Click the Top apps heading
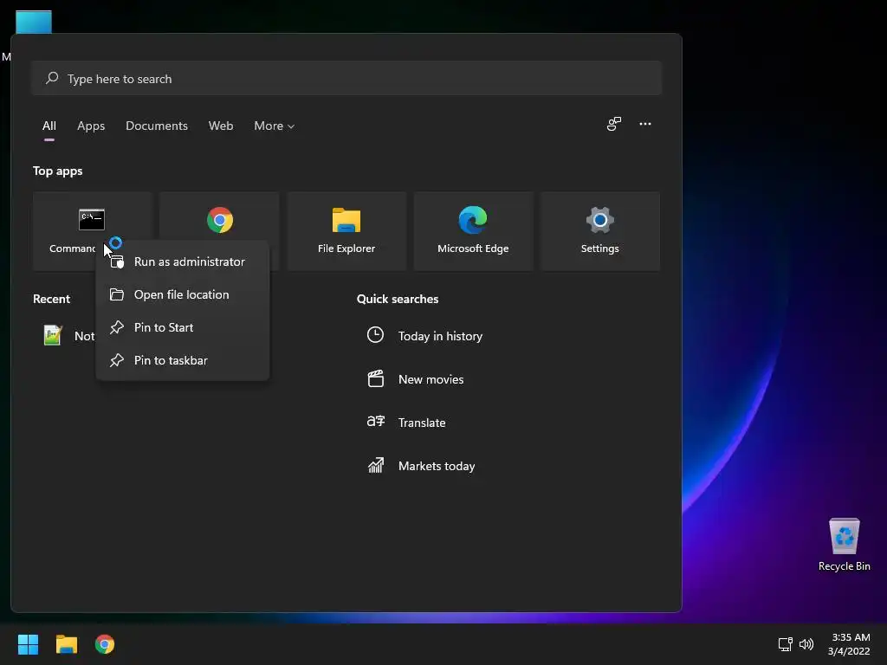 [x=58, y=171]
